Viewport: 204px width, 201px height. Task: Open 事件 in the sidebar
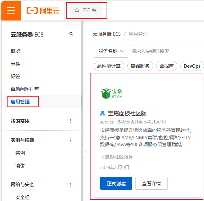[x=15, y=64]
